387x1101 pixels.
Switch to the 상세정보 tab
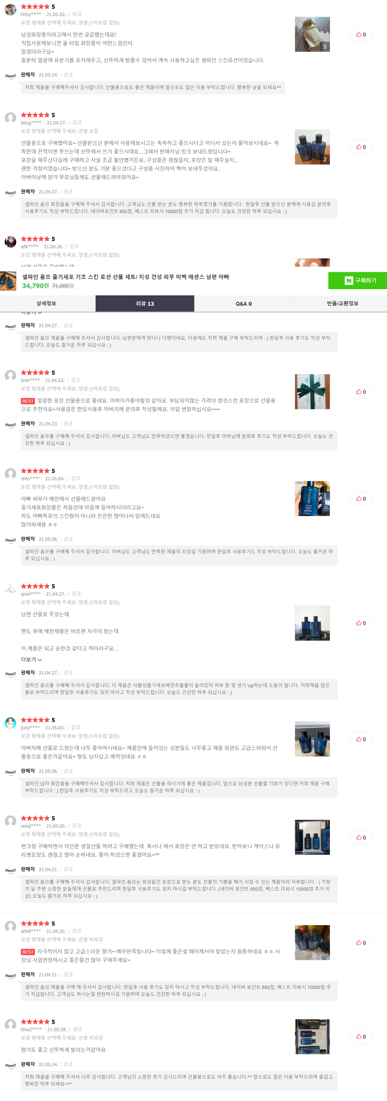(x=46, y=303)
